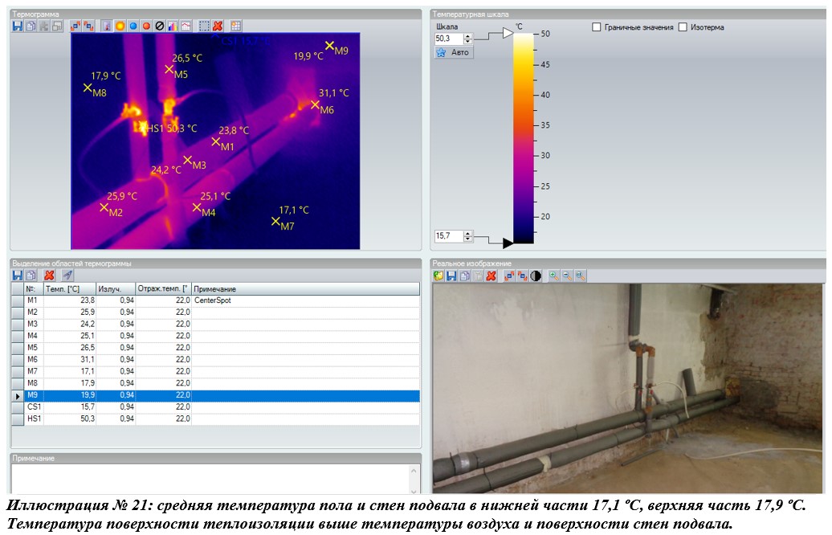832x535 pixels.
Task: Delete selected row with red X in areas toolbar
Action: click(49, 275)
